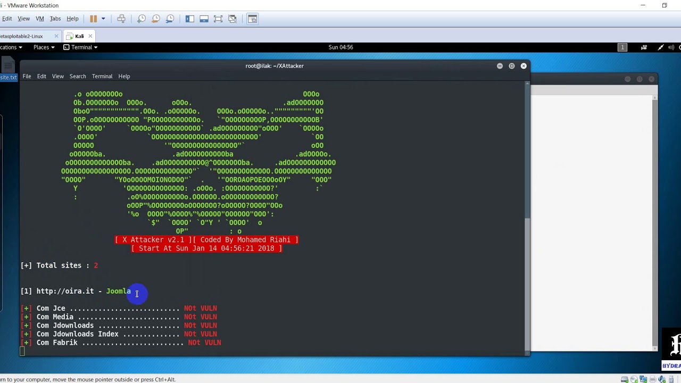Viewport: 681px width, 383px height.
Task: Open the Sun 04:56 clock calendar
Action: [x=340, y=47]
